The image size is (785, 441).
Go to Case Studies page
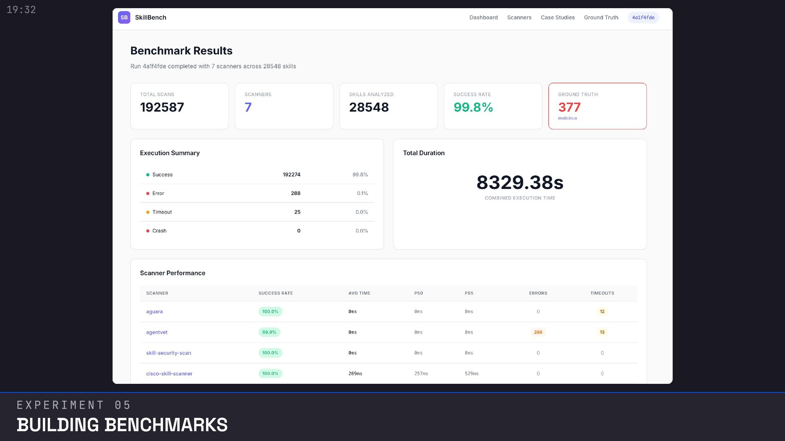(557, 18)
